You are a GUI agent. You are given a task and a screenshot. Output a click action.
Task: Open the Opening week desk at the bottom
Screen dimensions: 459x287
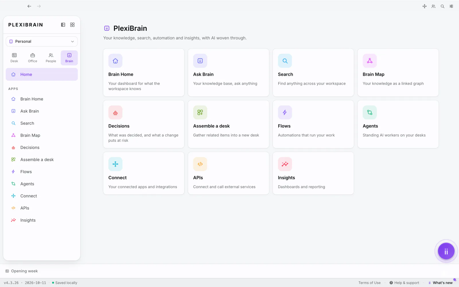tap(22, 271)
